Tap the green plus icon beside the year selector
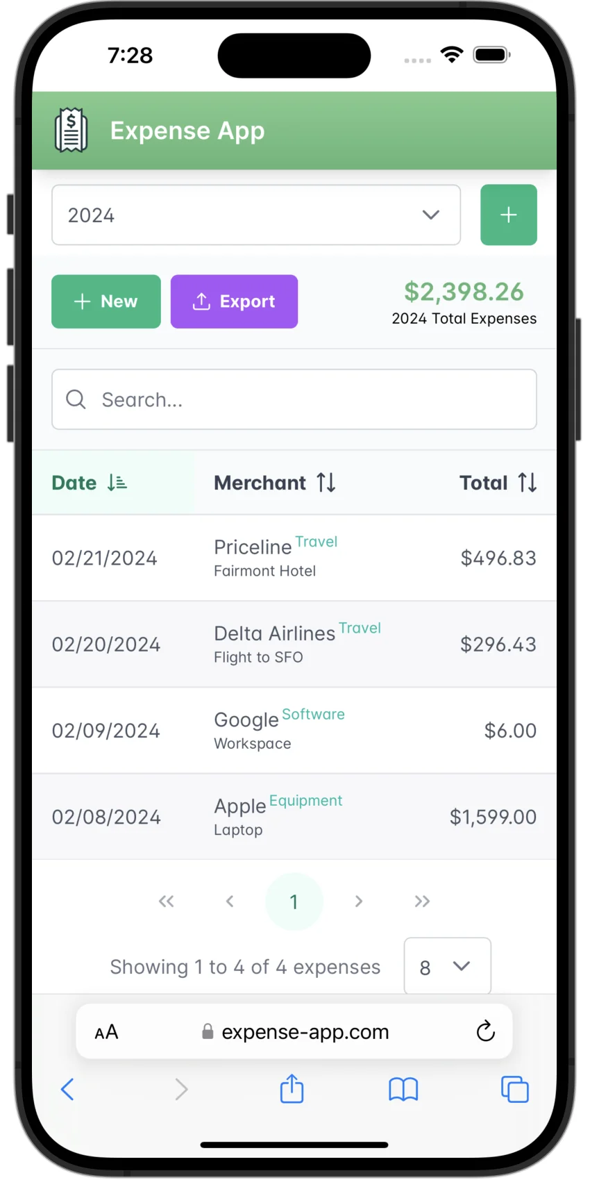Image resolution: width=590 pixels, height=1180 pixels. point(509,215)
